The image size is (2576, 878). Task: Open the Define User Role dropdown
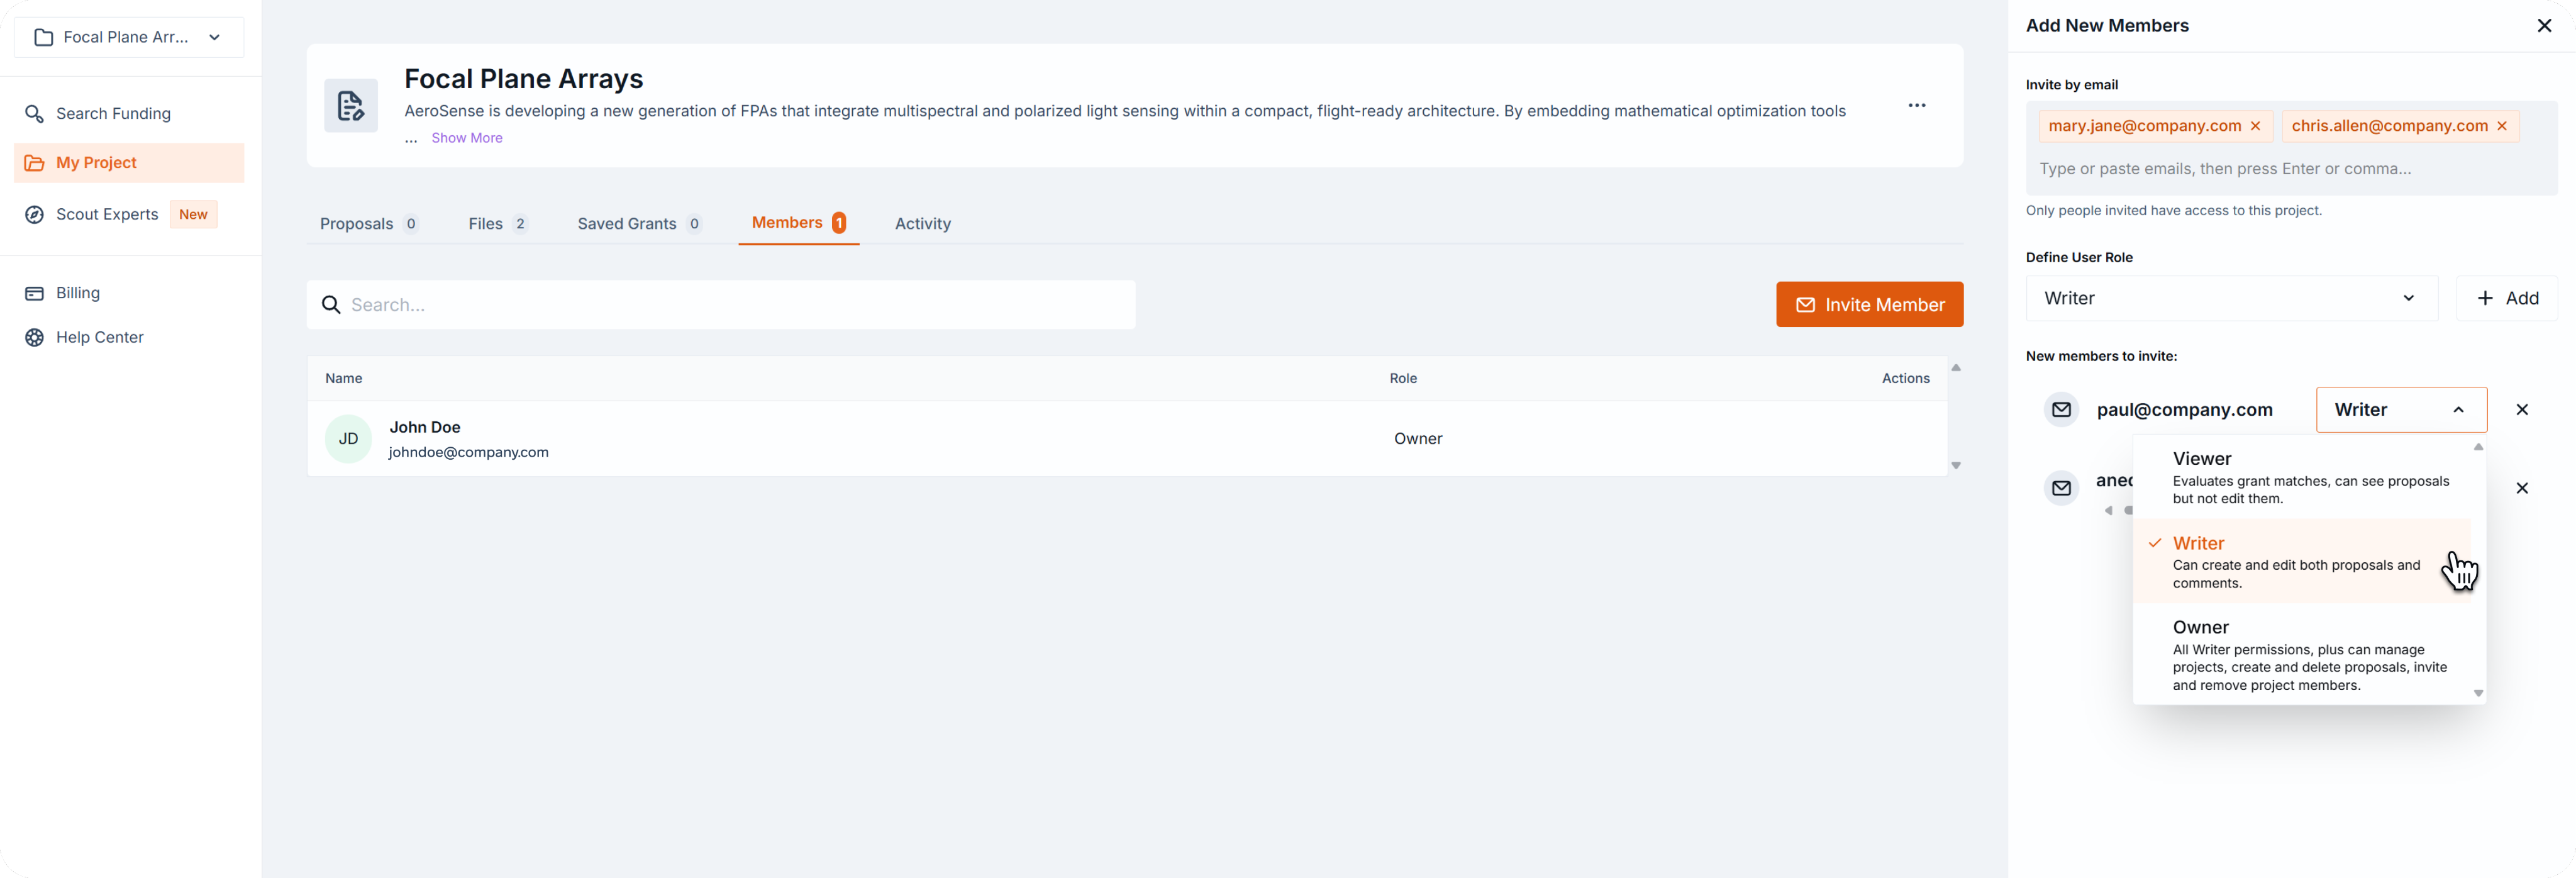[2230, 299]
